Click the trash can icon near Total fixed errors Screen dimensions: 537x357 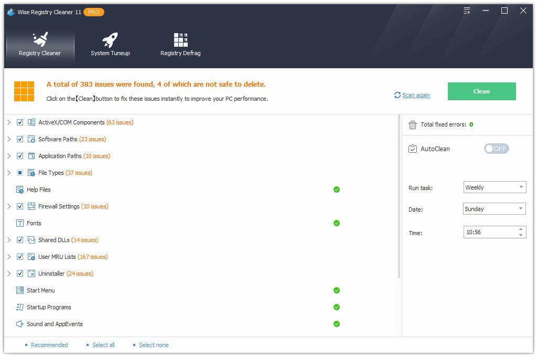(413, 125)
